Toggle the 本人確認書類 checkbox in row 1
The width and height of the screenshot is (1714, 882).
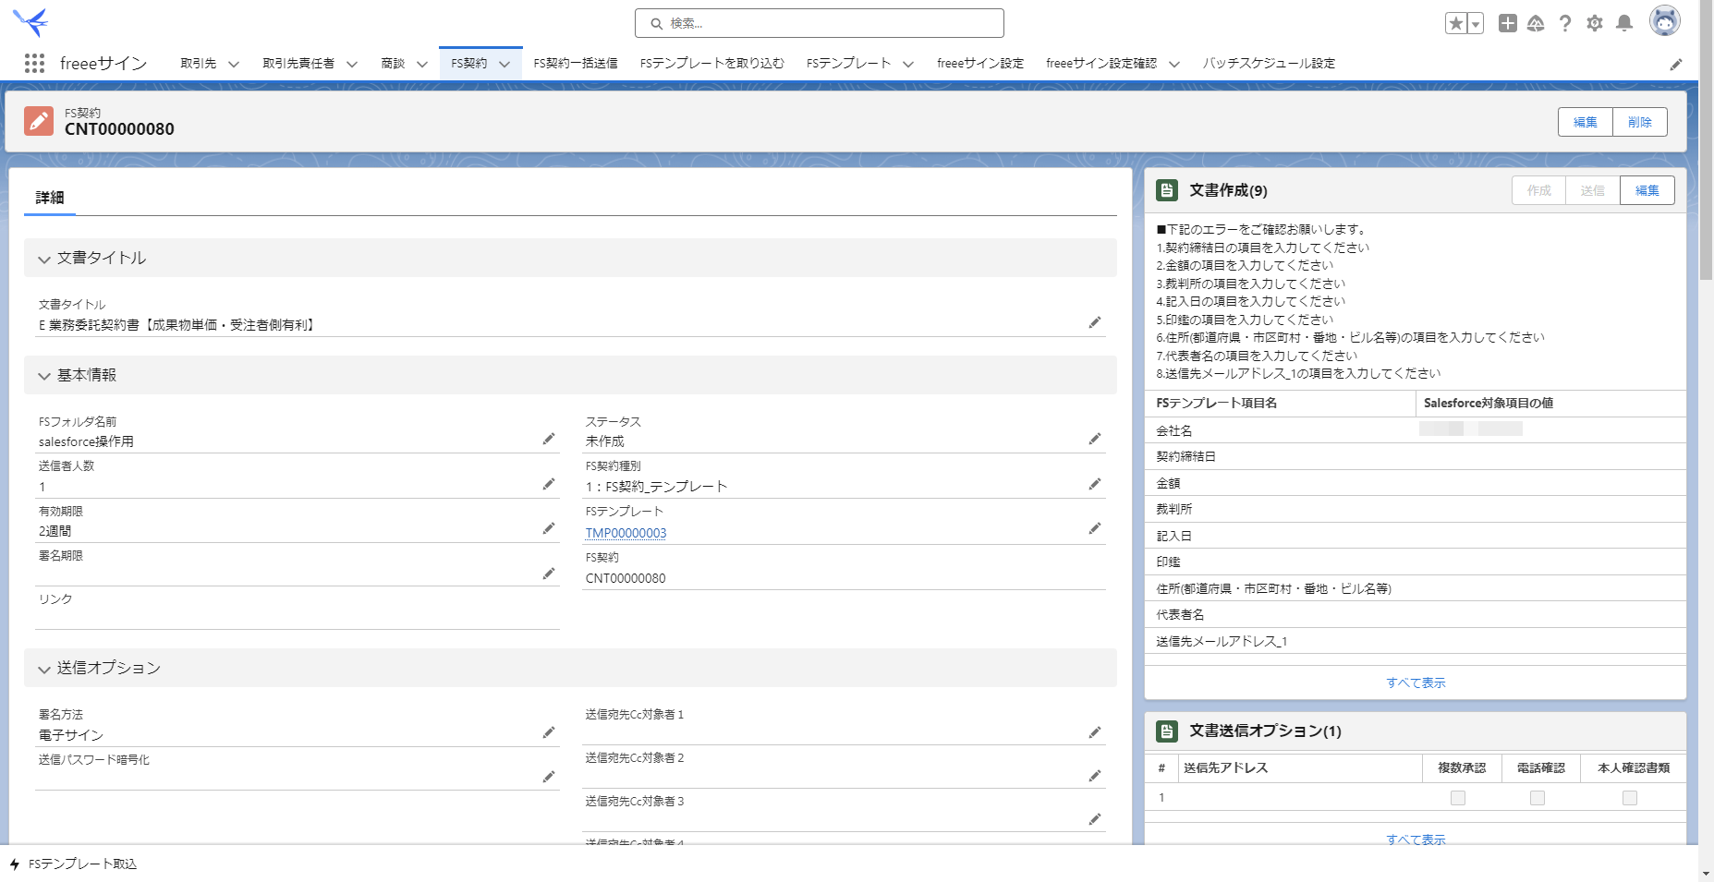pyautogui.click(x=1630, y=798)
